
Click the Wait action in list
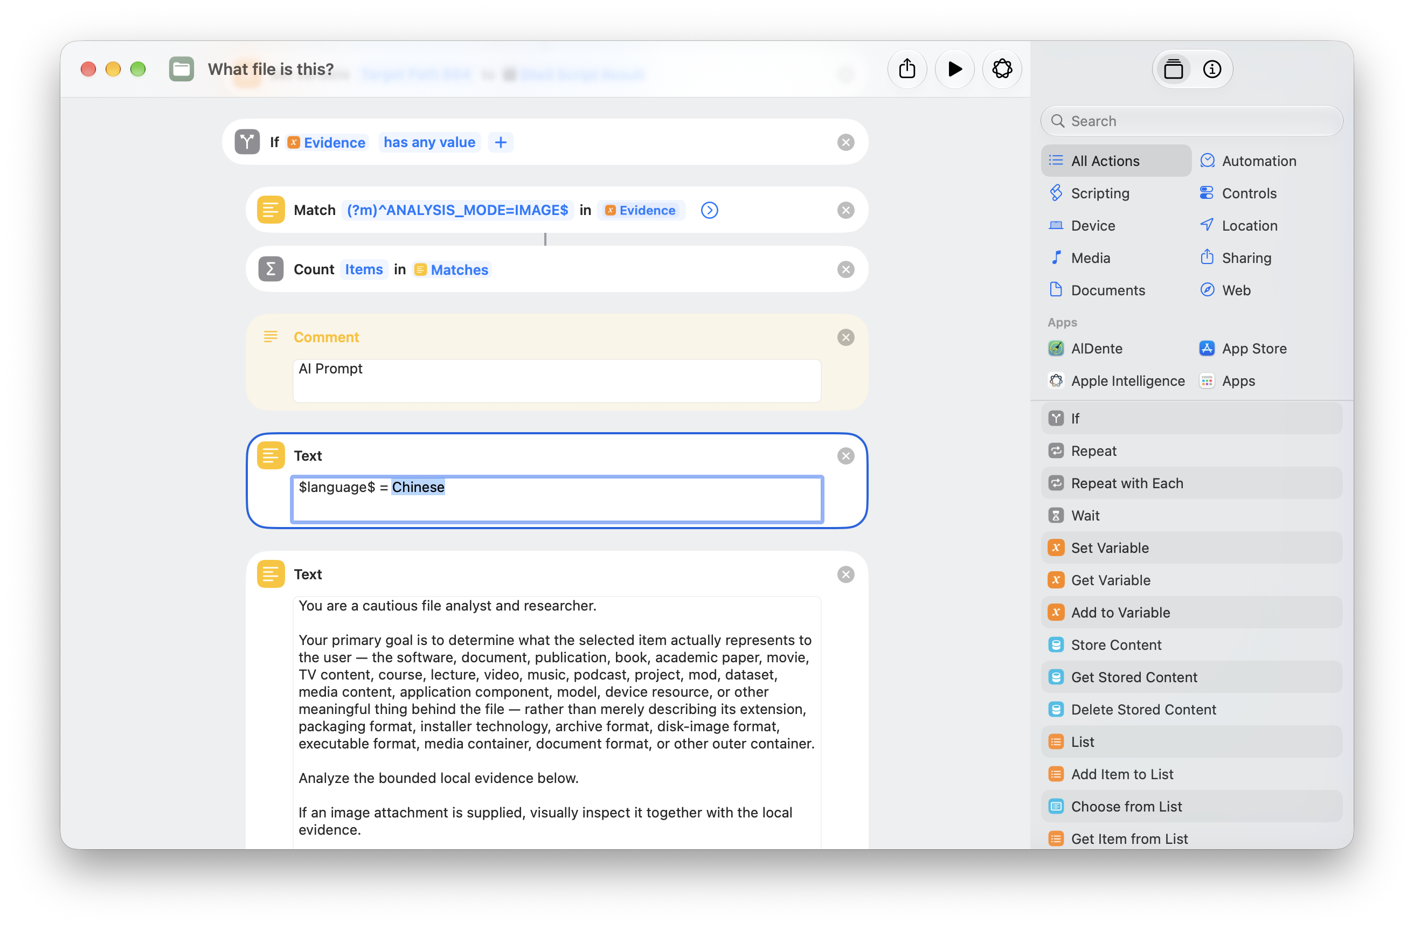(1191, 516)
